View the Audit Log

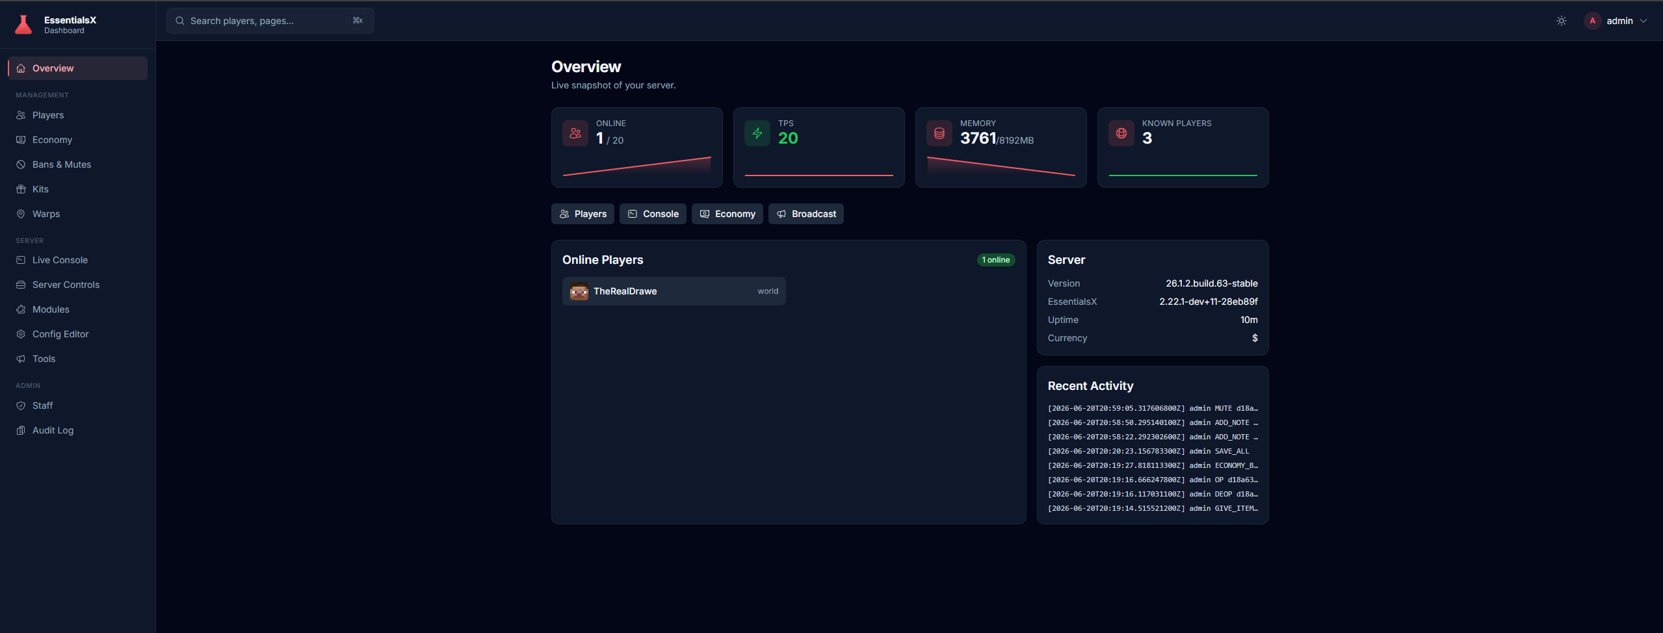[x=78, y=430]
